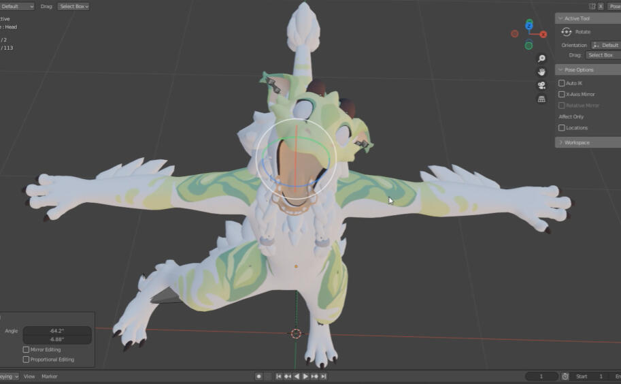The width and height of the screenshot is (621, 384).
Task: Toggle the camera view icon
Action: 541,85
